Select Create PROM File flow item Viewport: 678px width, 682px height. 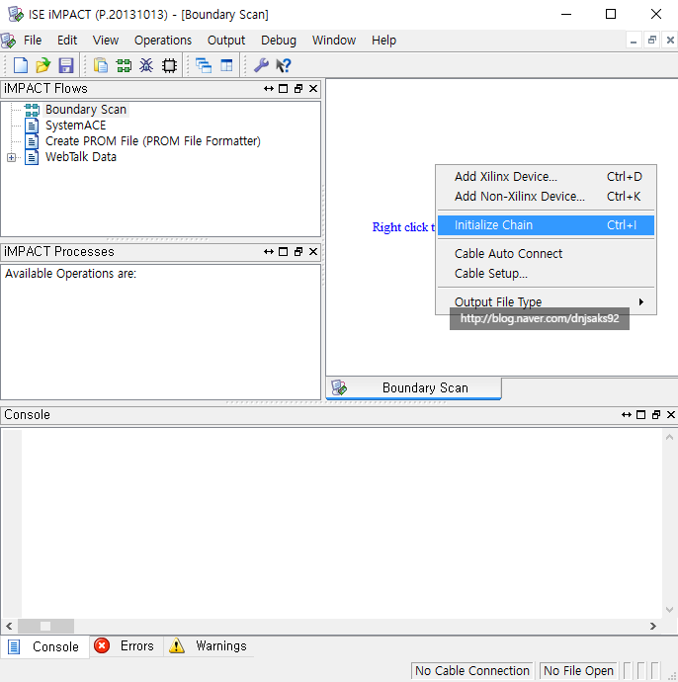(x=152, y=141)
